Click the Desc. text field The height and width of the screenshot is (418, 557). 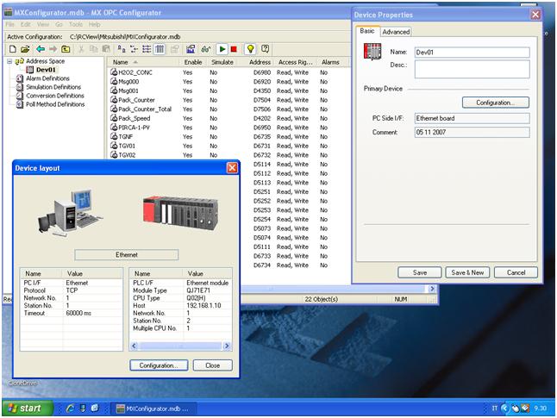coord(473,69)
